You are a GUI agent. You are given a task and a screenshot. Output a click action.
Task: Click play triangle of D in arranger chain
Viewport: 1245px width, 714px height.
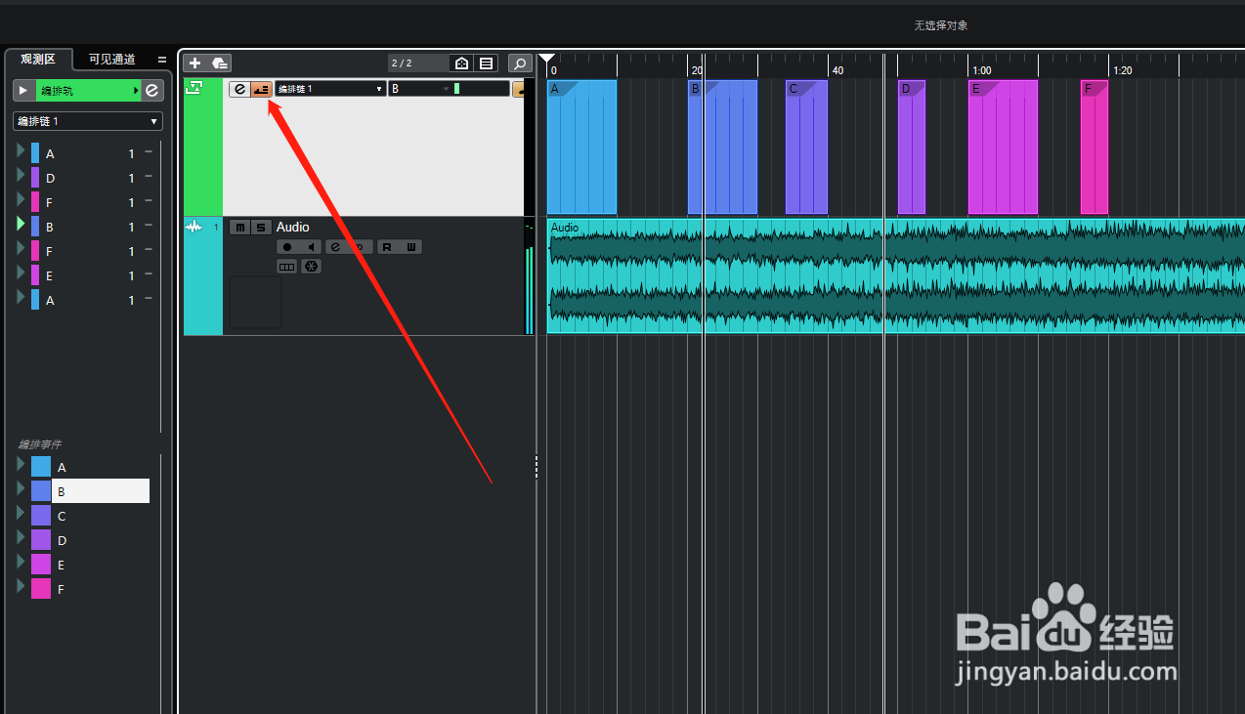21,176
